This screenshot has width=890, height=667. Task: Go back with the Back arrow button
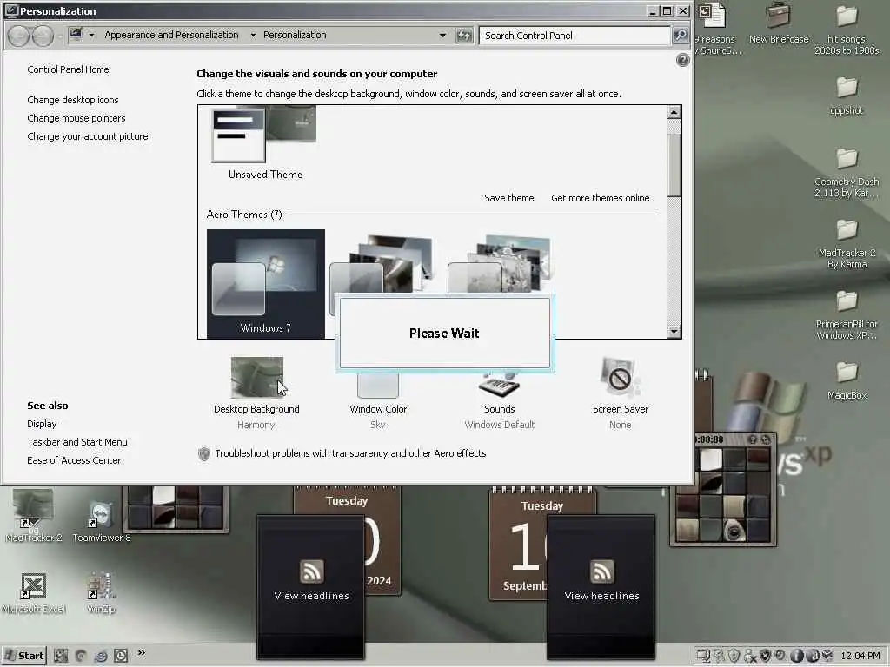pyautogui.click(x=19, y=36)
